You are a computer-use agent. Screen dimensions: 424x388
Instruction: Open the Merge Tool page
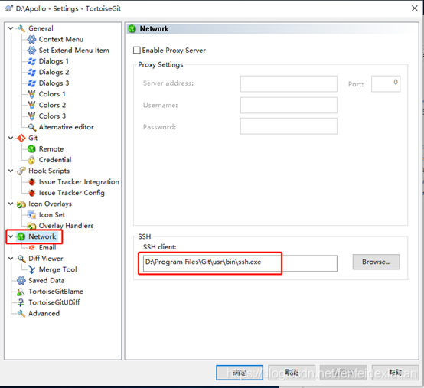click(x=58, y=269)
